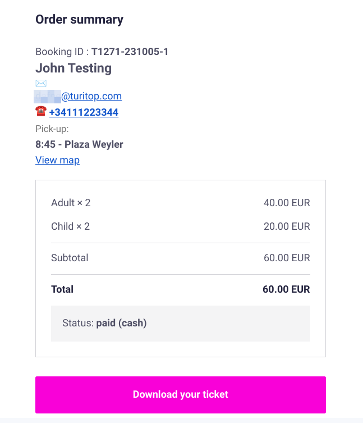Click the Pick-up label
This screenshot has height=423, width=363.
[x=52, y=129]
